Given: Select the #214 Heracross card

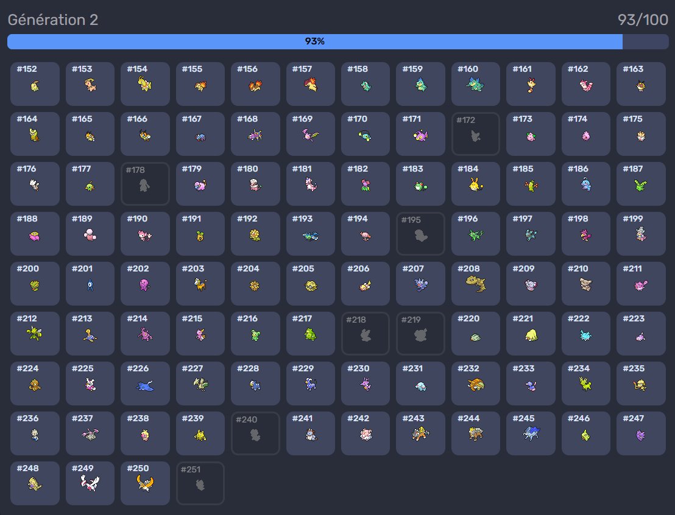Looking at the screenshot, I should click(x=145, y=334).
